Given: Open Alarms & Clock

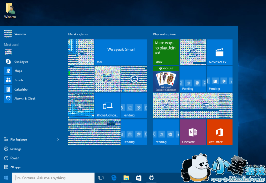Looking at the screenshot, I should coord(24,99).
